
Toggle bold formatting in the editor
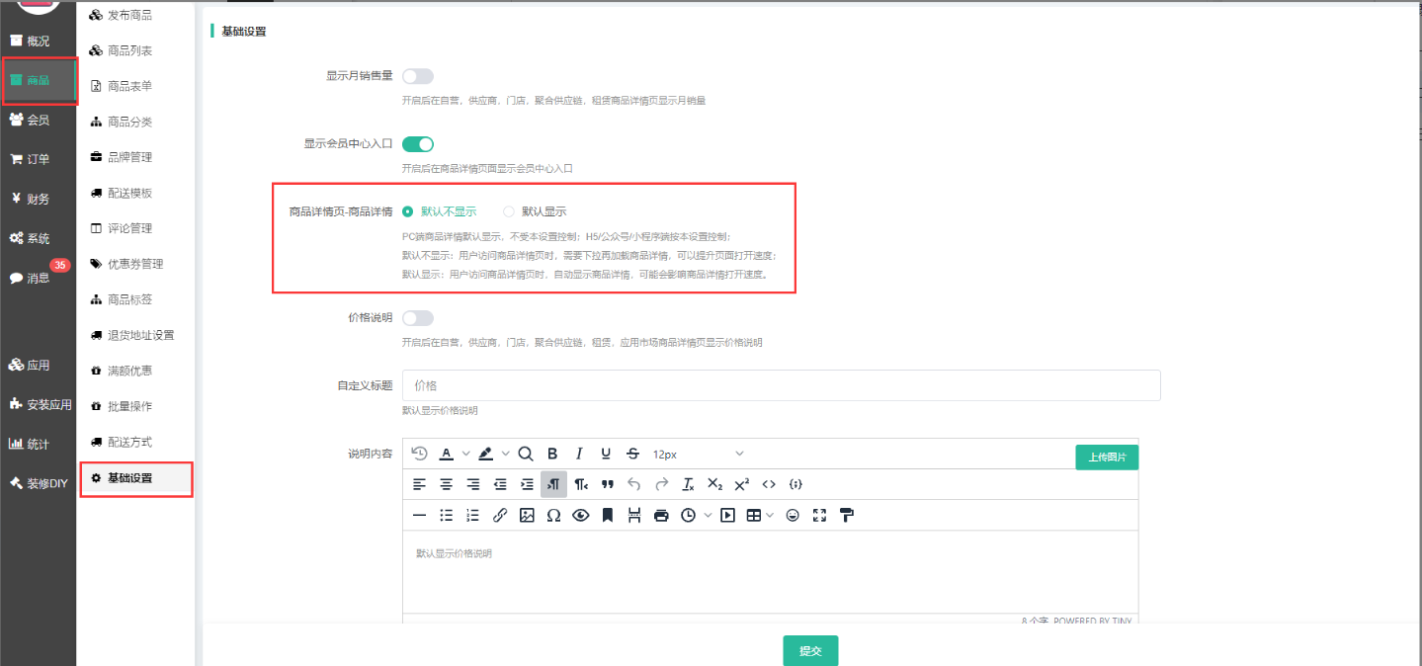552,454
